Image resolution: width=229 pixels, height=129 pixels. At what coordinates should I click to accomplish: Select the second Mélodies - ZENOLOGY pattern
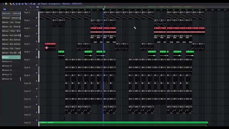click(11, 18)
